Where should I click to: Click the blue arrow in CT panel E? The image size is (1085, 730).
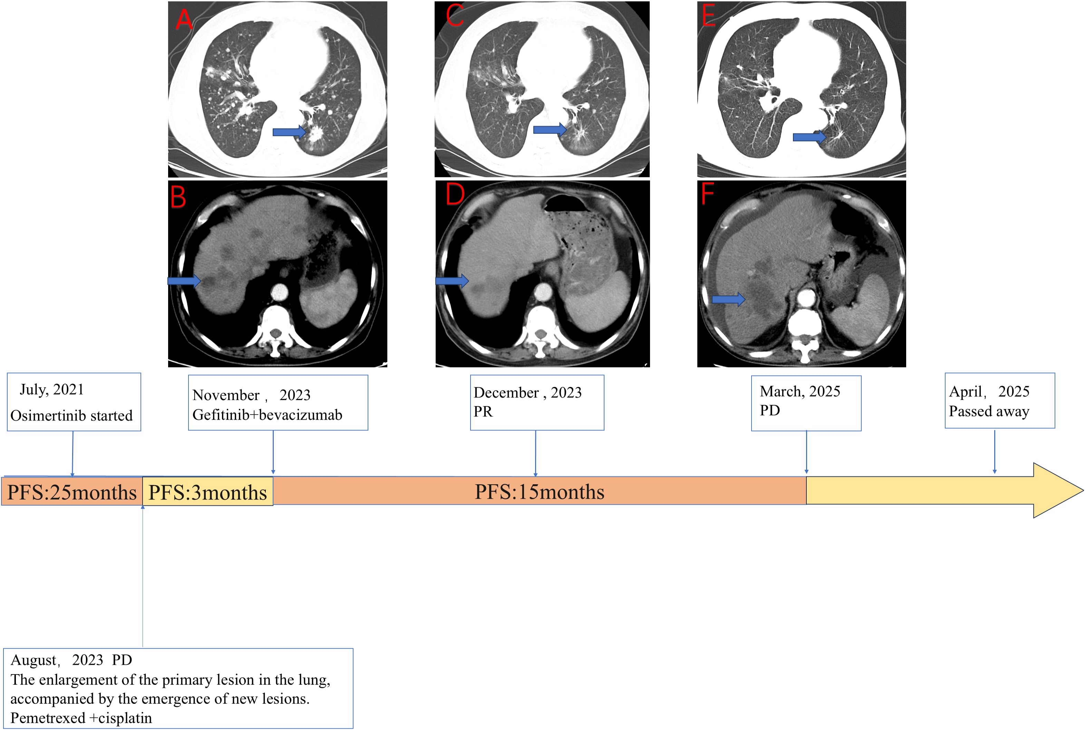[808, 137]
